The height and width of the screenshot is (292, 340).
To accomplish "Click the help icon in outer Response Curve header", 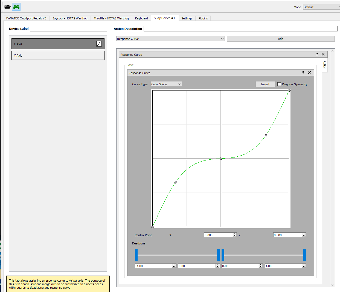I will click(x=317, y=54).
